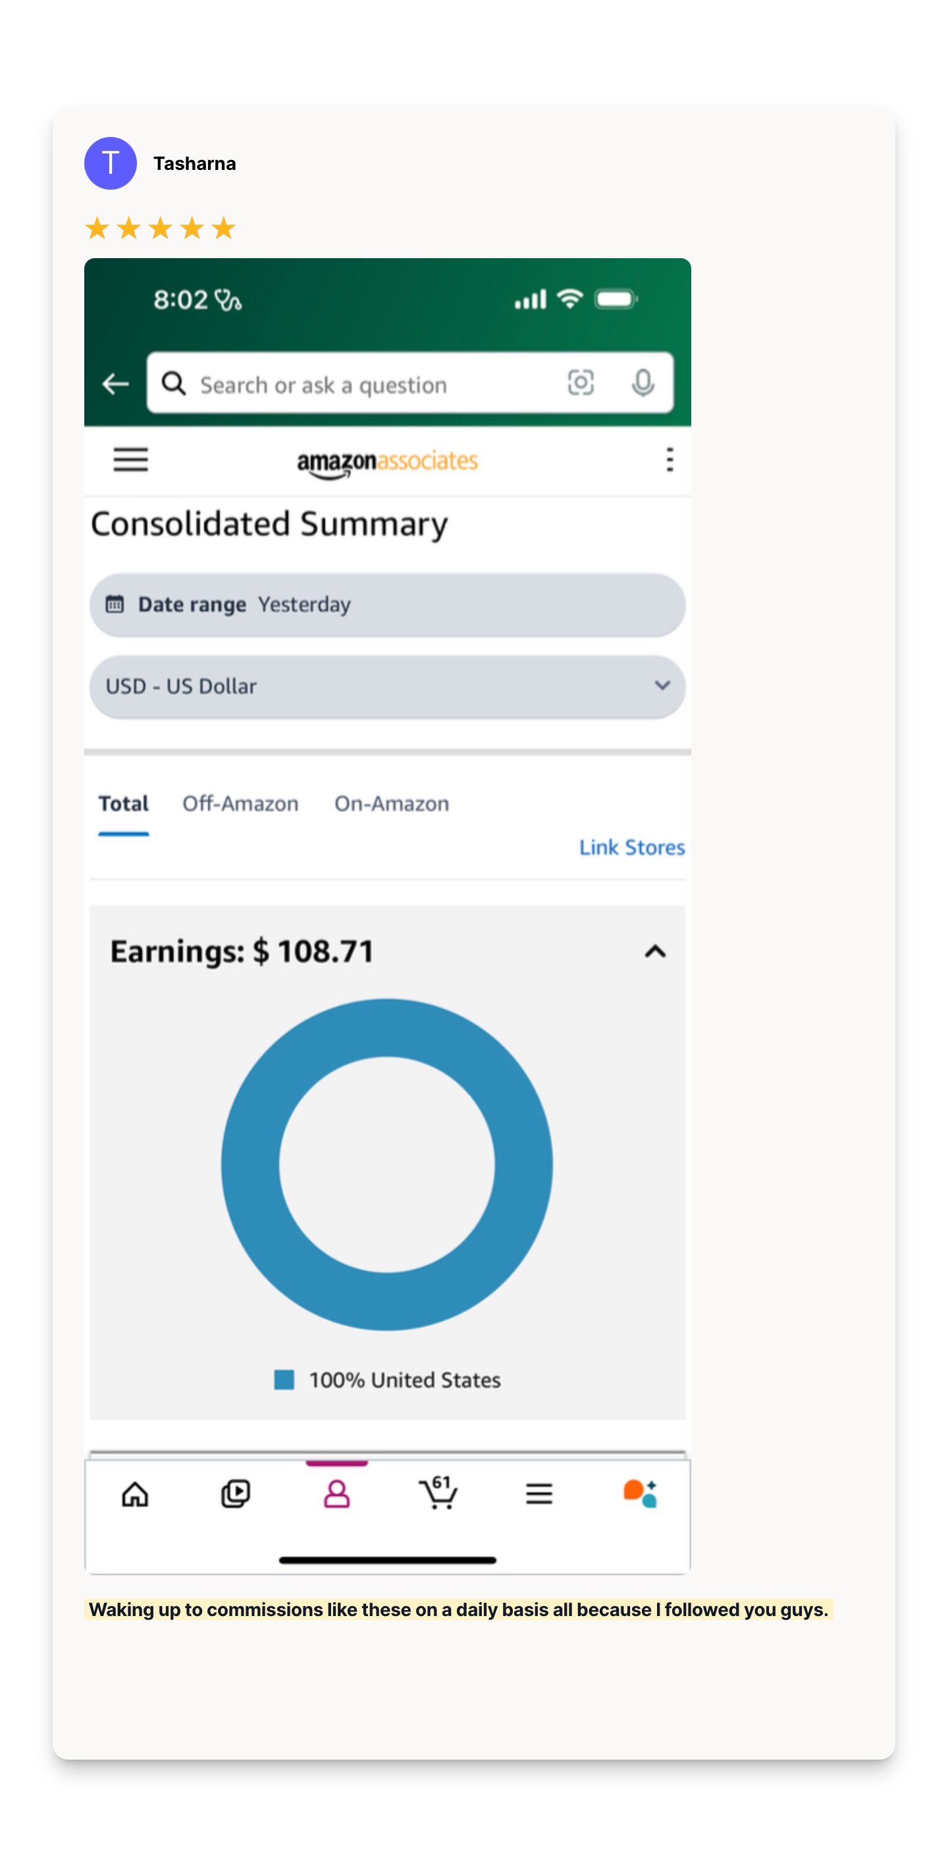Open the video Inspire icon in bottom bar
948x1865 pixels.
tap(236, 1494)
